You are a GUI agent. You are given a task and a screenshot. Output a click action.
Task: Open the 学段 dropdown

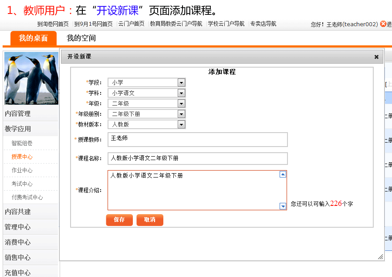[181, 82]
